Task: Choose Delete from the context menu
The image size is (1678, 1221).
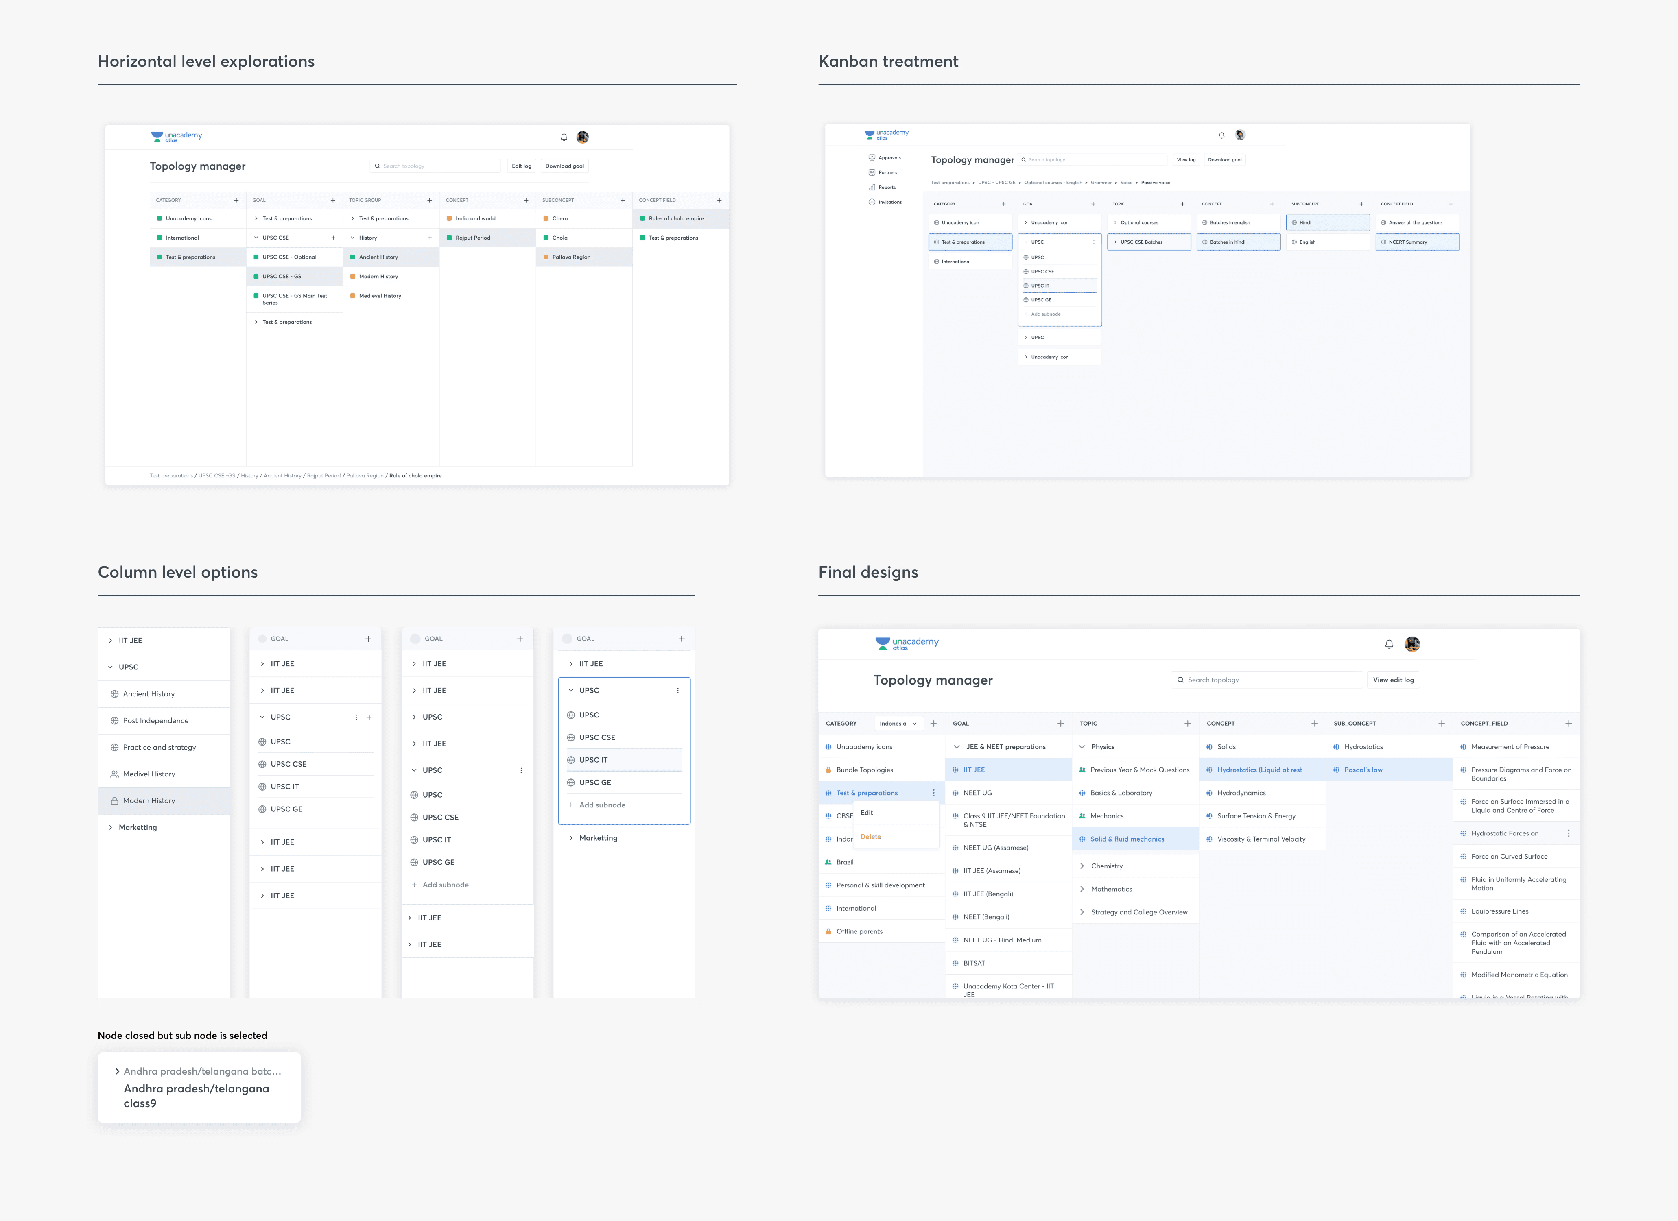Action: tap(870, 836)
